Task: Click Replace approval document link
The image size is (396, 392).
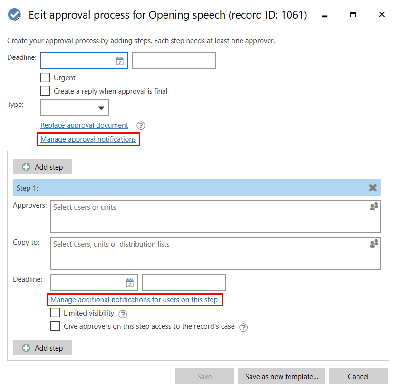Action: (x=84, y=125)
